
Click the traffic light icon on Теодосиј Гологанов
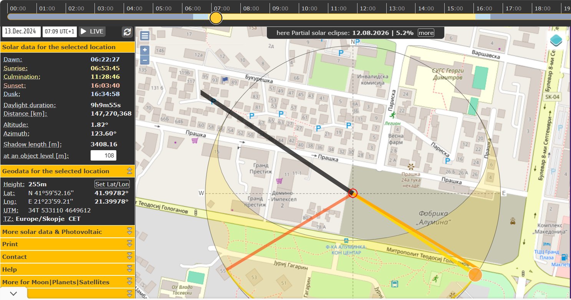pyautogui.click(x=196, y=212)
